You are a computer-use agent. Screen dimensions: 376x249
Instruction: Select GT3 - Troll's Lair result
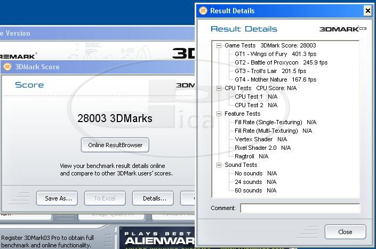point(270,71)
